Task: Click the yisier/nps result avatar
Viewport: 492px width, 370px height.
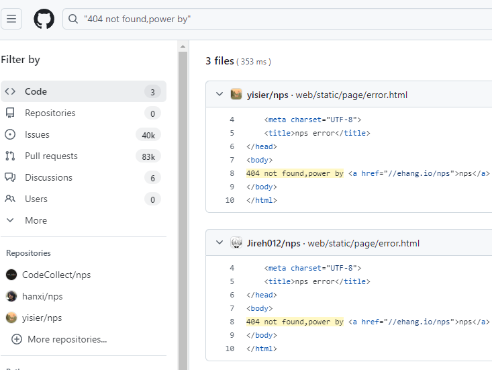Action: (x=236, y=95)
